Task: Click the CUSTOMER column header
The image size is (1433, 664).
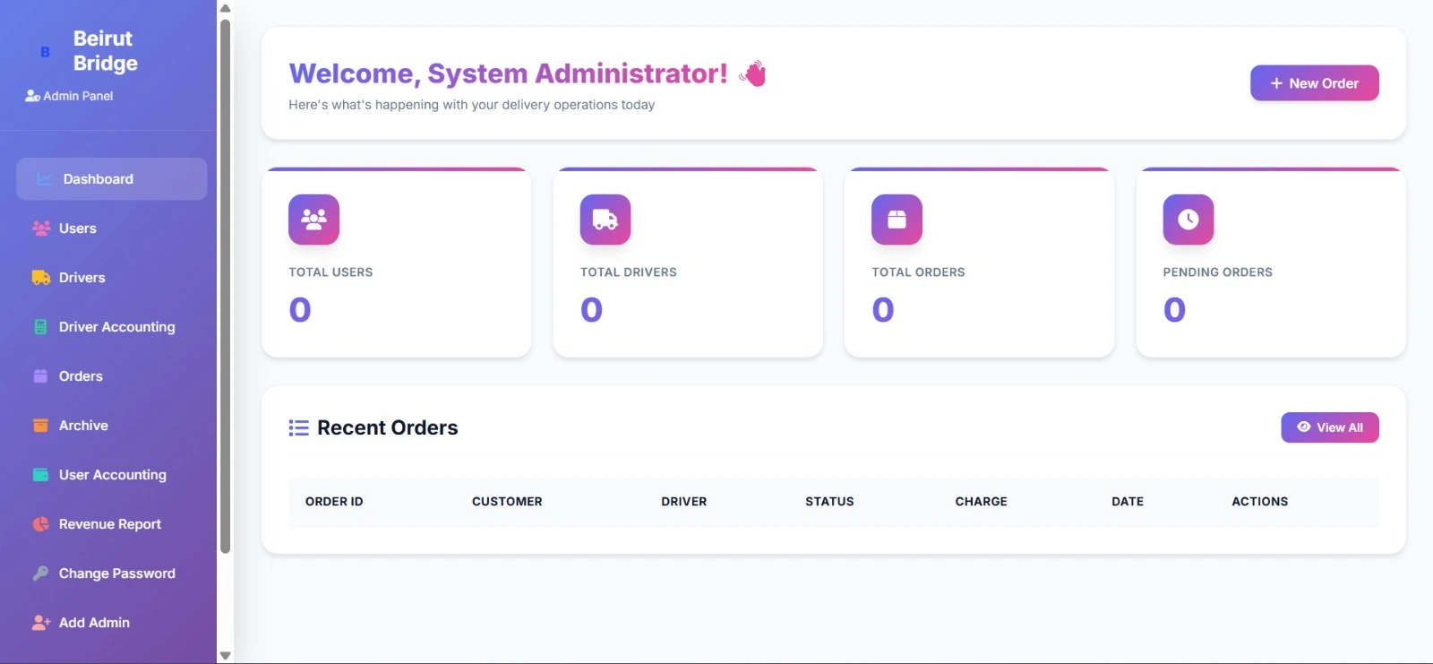Action: tap(507, 502)
